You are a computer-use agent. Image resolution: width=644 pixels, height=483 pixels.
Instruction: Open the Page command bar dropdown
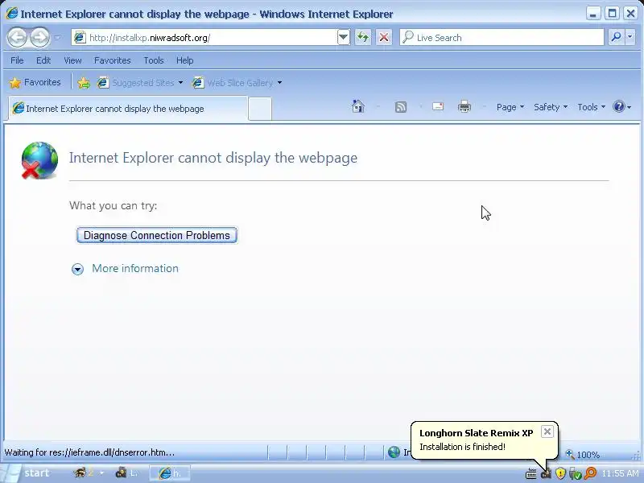(510, 107)
